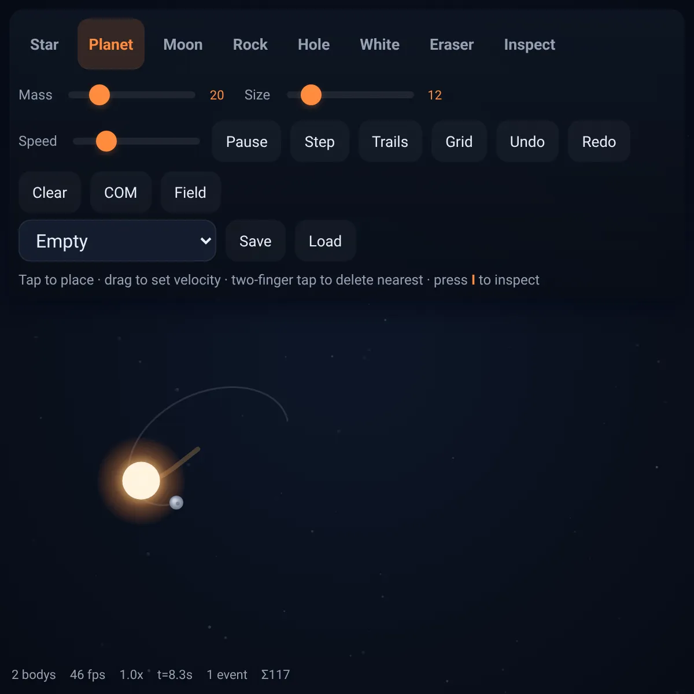Toggle orbit Trails display
Screen dimensions: 694x694
pyautogui.click(x=390, y=142)
